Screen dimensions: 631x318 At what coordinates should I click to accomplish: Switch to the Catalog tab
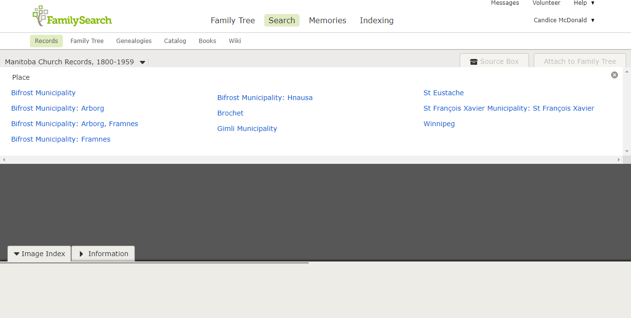point(175,41)
